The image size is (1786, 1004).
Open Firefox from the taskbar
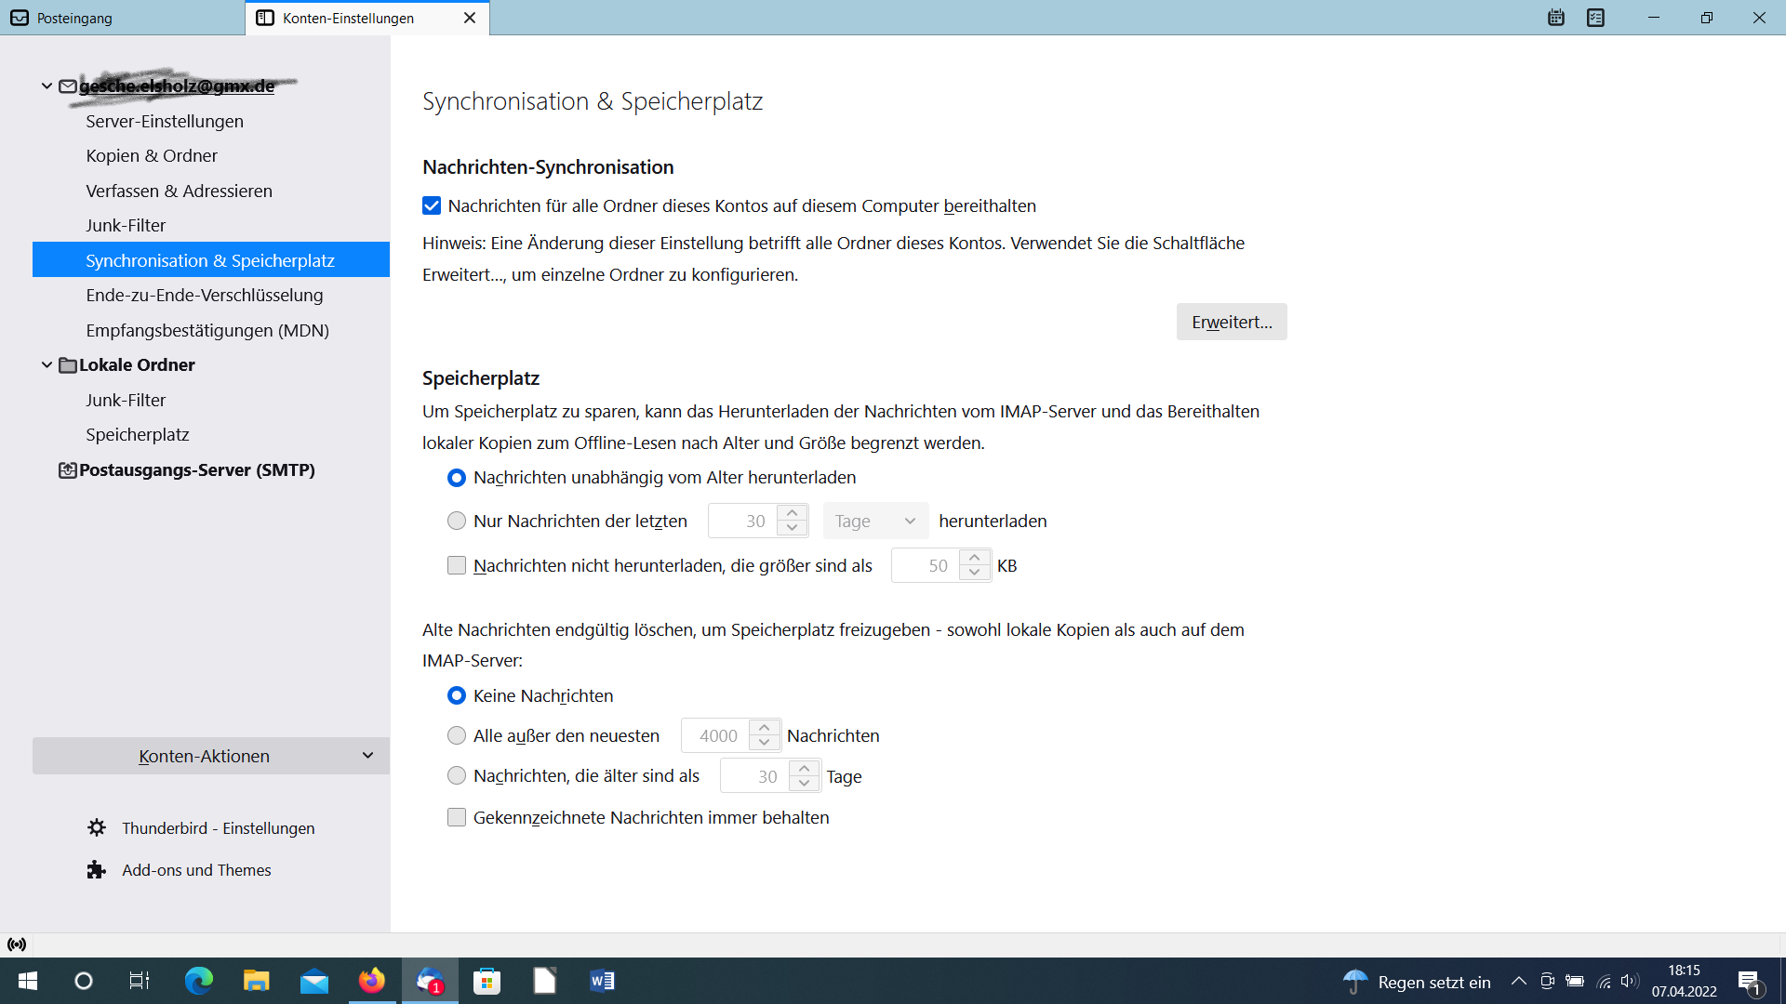pos(371,981)
